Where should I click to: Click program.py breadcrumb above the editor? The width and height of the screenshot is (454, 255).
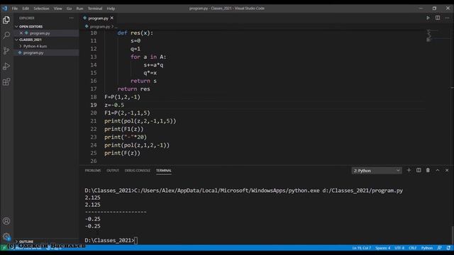click(x=99, y=26)
